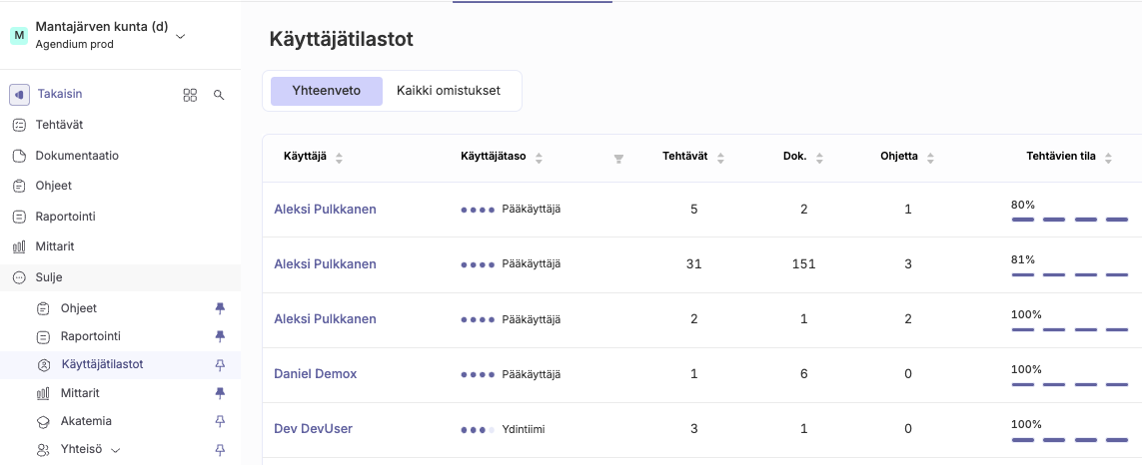Screen dimensions: 1142x465
Task: Click the sidebar search magnifier icon
Action: coord(219,95)
